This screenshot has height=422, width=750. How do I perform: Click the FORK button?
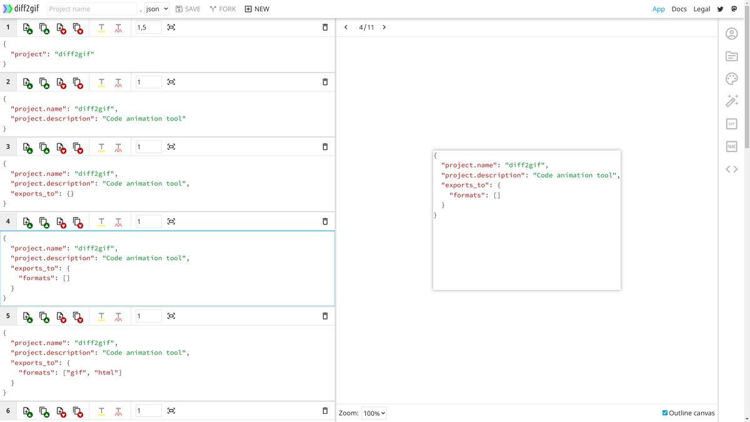tap(223, 9)
